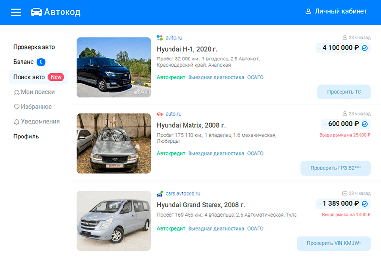Click the Уведомления bell icon
381x257 pixels.
pos(16,122)
